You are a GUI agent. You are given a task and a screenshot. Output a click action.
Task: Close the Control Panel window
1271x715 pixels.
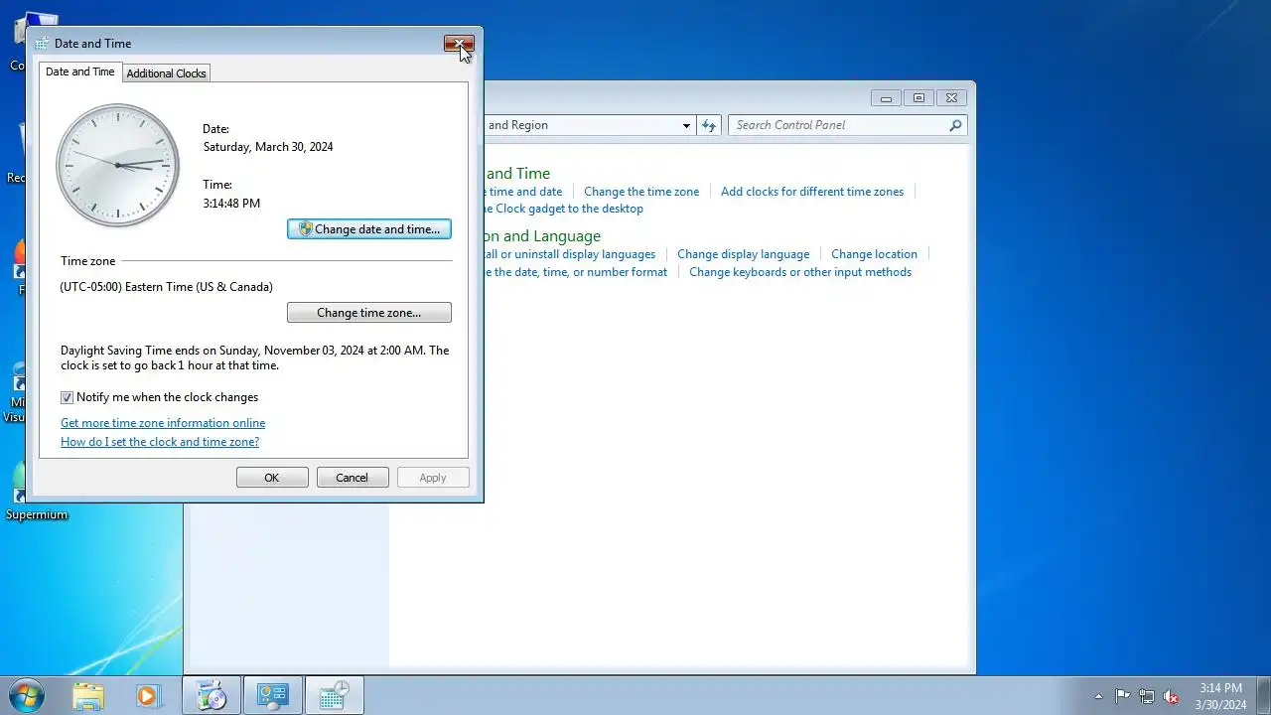(x=951, y=98)
